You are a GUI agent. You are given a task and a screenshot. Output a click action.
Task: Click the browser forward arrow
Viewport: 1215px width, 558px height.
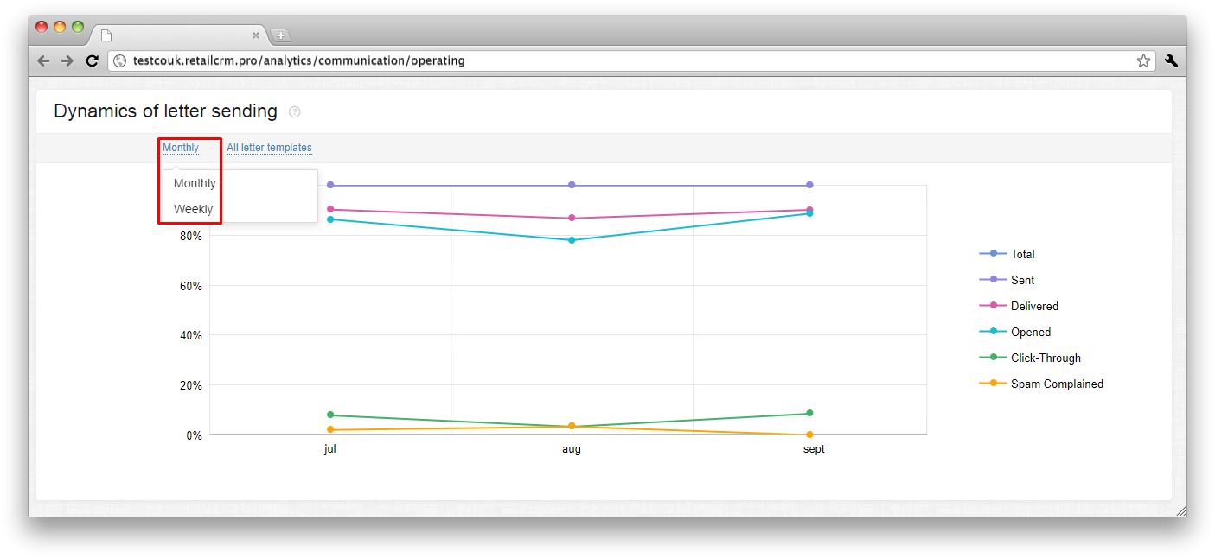pos(67,60)
